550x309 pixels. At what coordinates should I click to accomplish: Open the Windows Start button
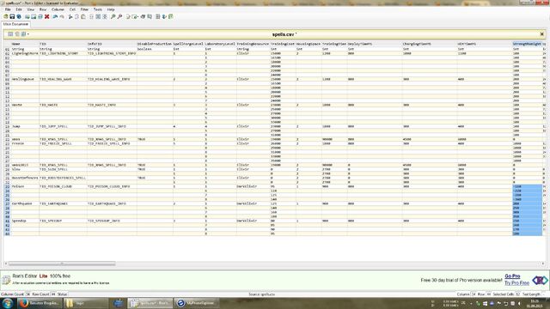pos(7,303)
